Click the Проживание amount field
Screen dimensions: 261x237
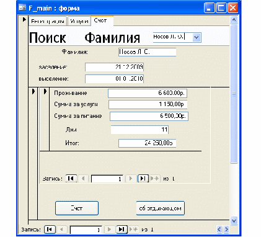[x=148, y=93]
